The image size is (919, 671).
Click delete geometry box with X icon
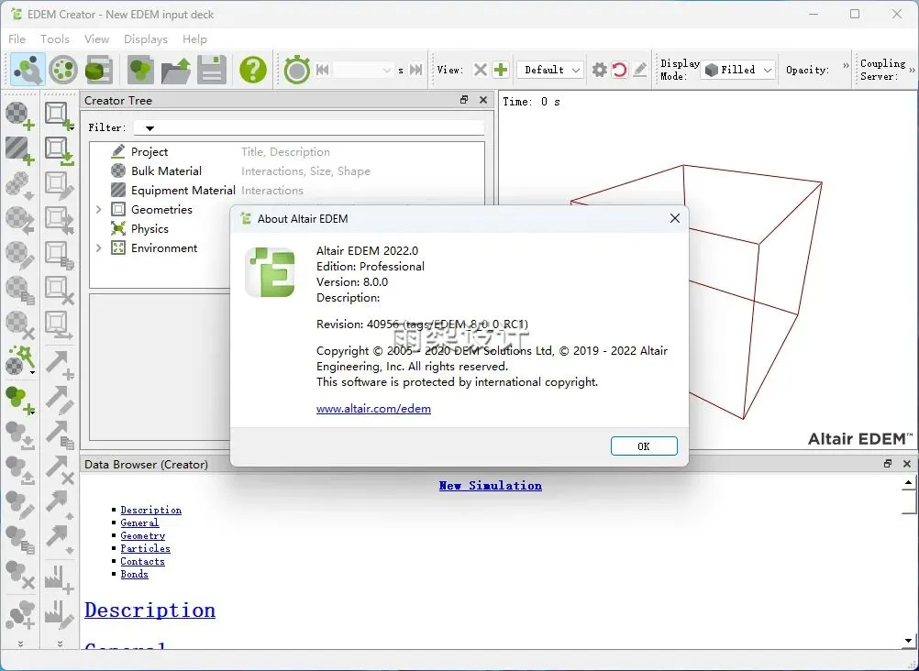click(60, 290)
